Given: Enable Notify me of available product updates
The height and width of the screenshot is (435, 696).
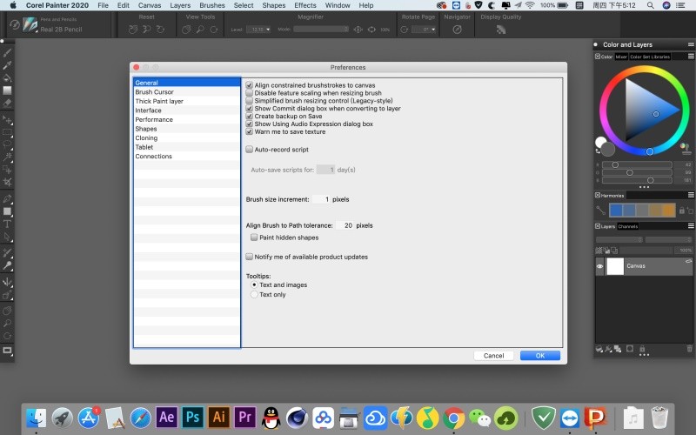Looking at the screenshot, I should click(250, 257).
